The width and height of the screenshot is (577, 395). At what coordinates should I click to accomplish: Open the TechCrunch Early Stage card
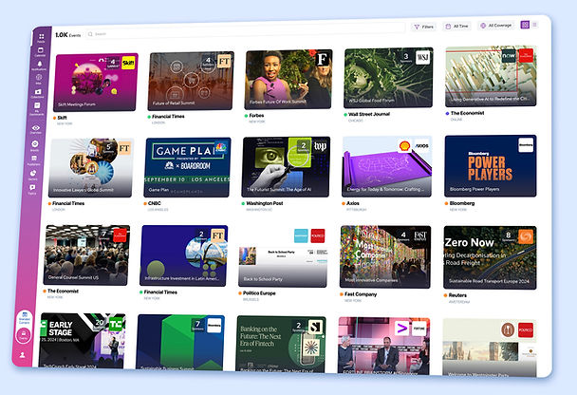tap(83, 341)
